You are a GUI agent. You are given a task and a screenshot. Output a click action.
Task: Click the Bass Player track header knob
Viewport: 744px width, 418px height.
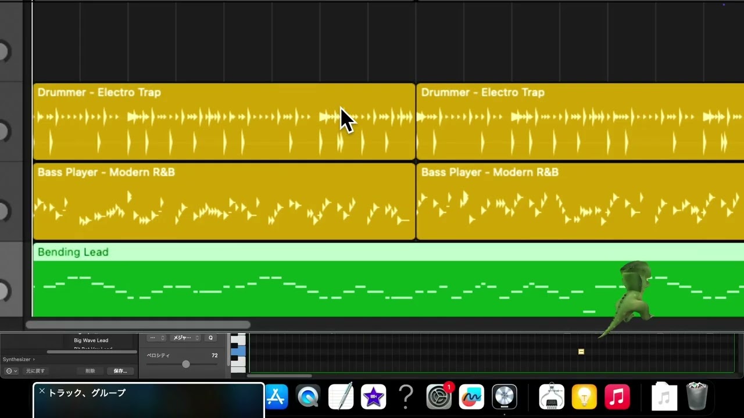point(3,211)
